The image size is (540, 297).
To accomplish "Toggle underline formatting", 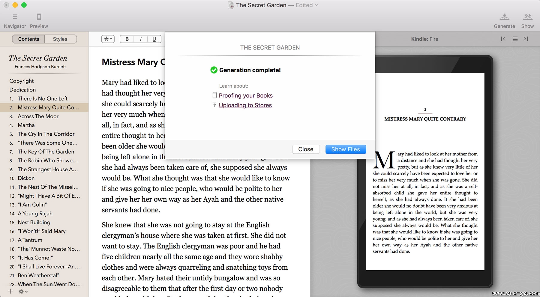I will (154, 39).
